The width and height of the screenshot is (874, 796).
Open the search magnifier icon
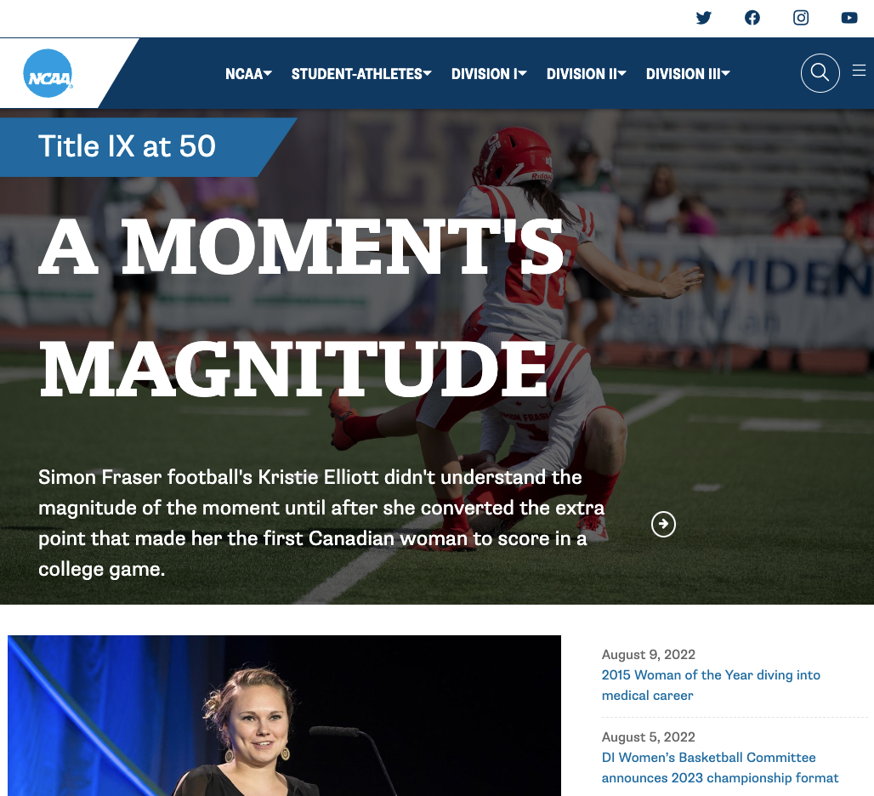820,73
